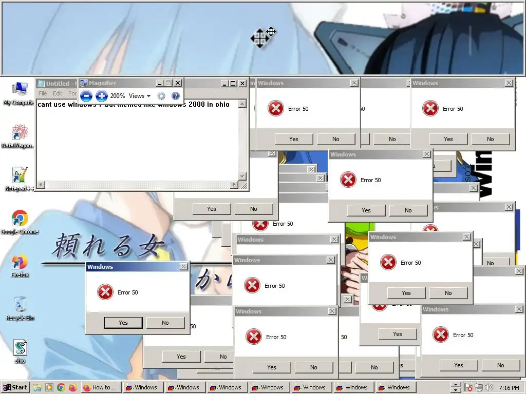Screen dimensions: 526x394
Task: Click the 7:16 PM clock
Action: pos(509,388)
